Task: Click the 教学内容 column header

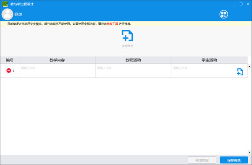Action: [57, 60]
